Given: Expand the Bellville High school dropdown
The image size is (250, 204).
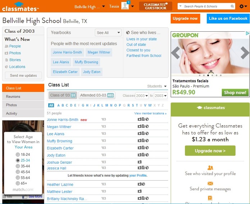Looking at the screenshot, I should point(104,6).
